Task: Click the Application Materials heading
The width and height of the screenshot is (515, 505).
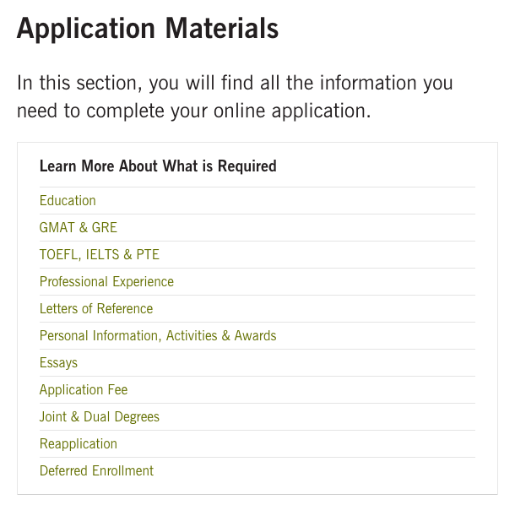Action: pos(148,30)
